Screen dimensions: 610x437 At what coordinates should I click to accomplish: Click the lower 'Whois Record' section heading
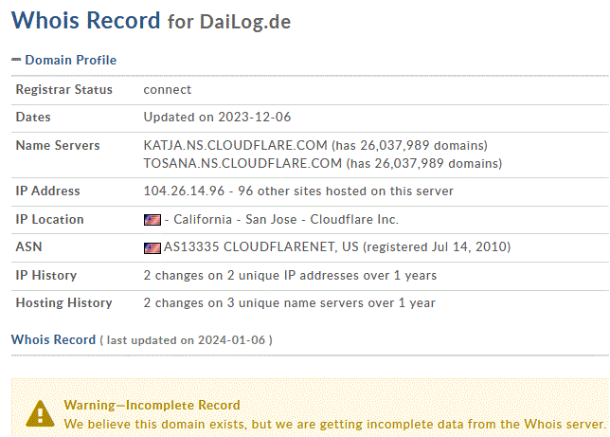(x=53, y=339)
